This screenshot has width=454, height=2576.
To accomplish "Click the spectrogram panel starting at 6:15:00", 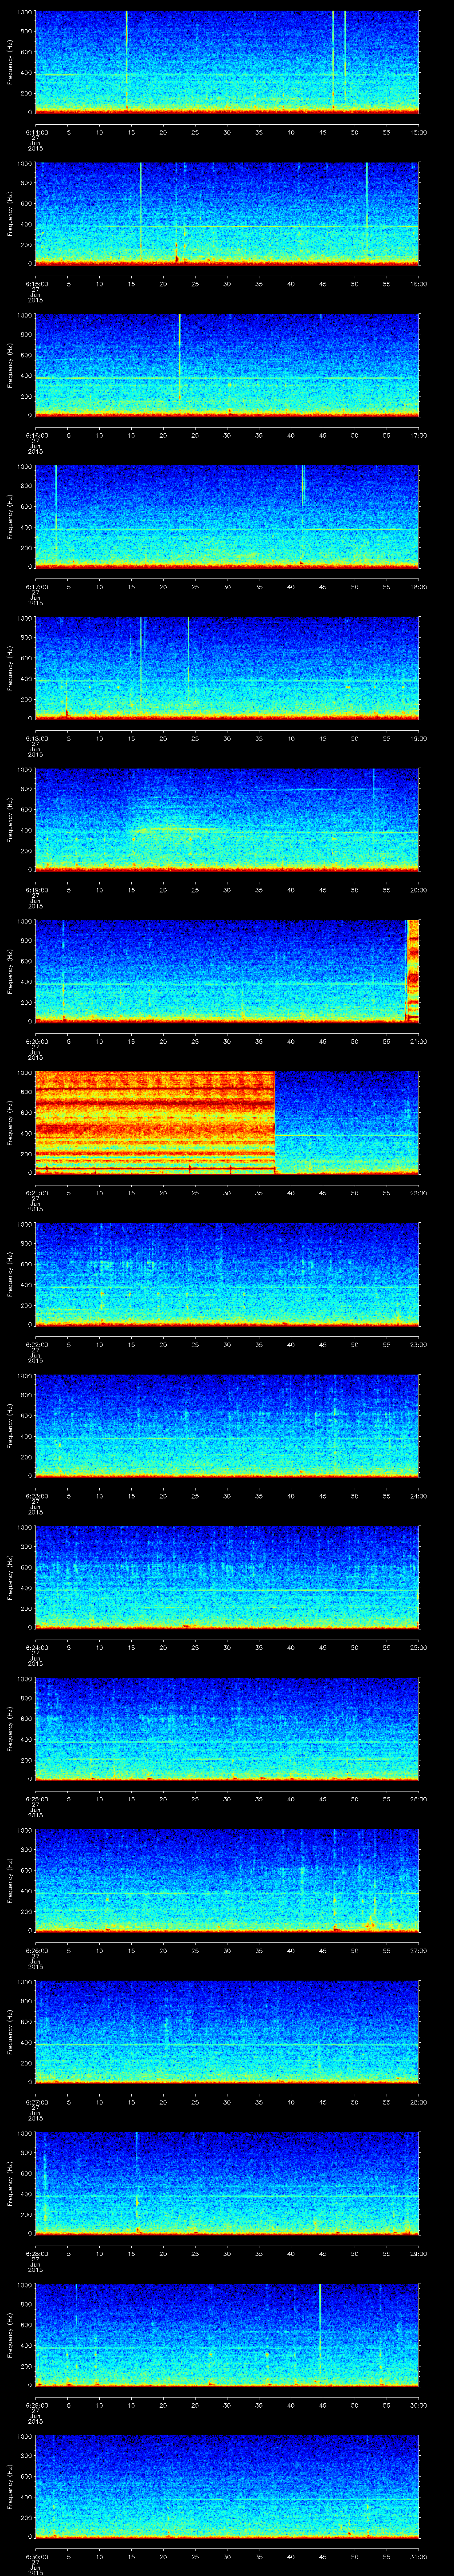I will click(x=227, y=214).
